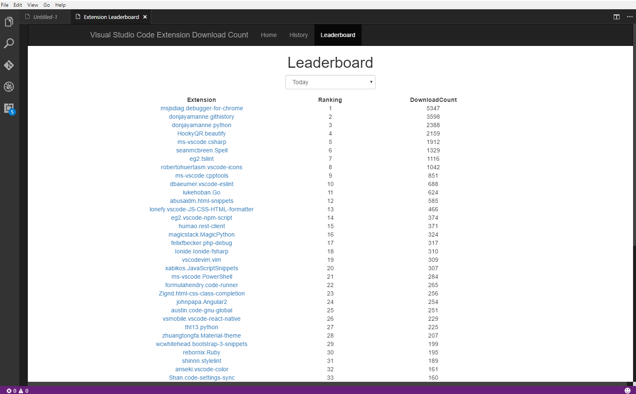Open the Explorer view in activity bar
The height and width of the screenshot is (394, 636).
tap(9, 22)
